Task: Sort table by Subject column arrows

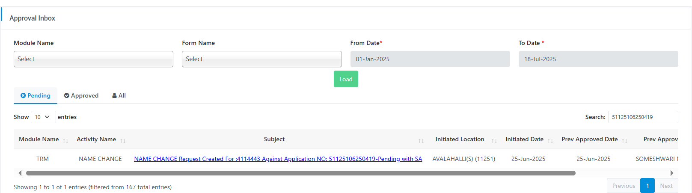Action: point(421,141)
